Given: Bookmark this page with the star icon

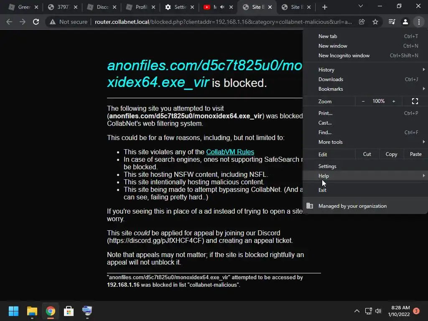Looking at the screenshot, I should coord(375,22).
